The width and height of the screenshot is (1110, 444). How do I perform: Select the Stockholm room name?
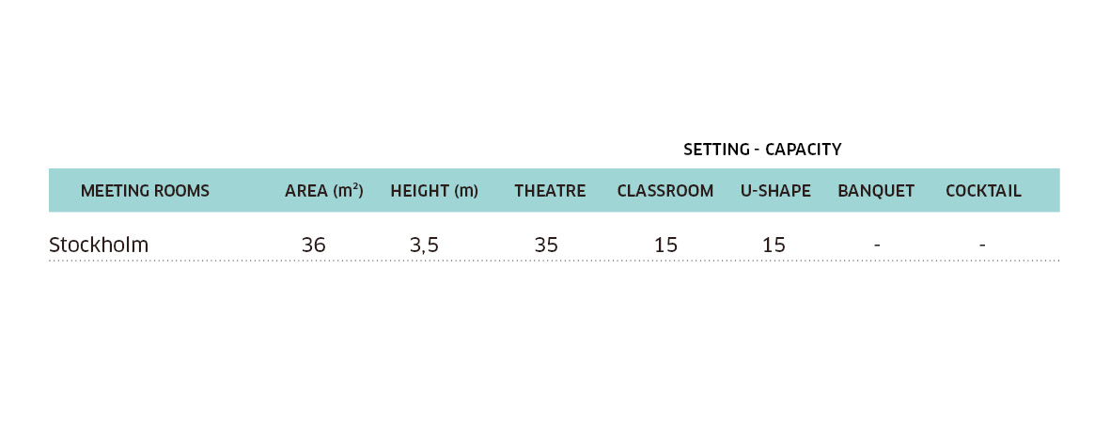(x=99, y=245)
